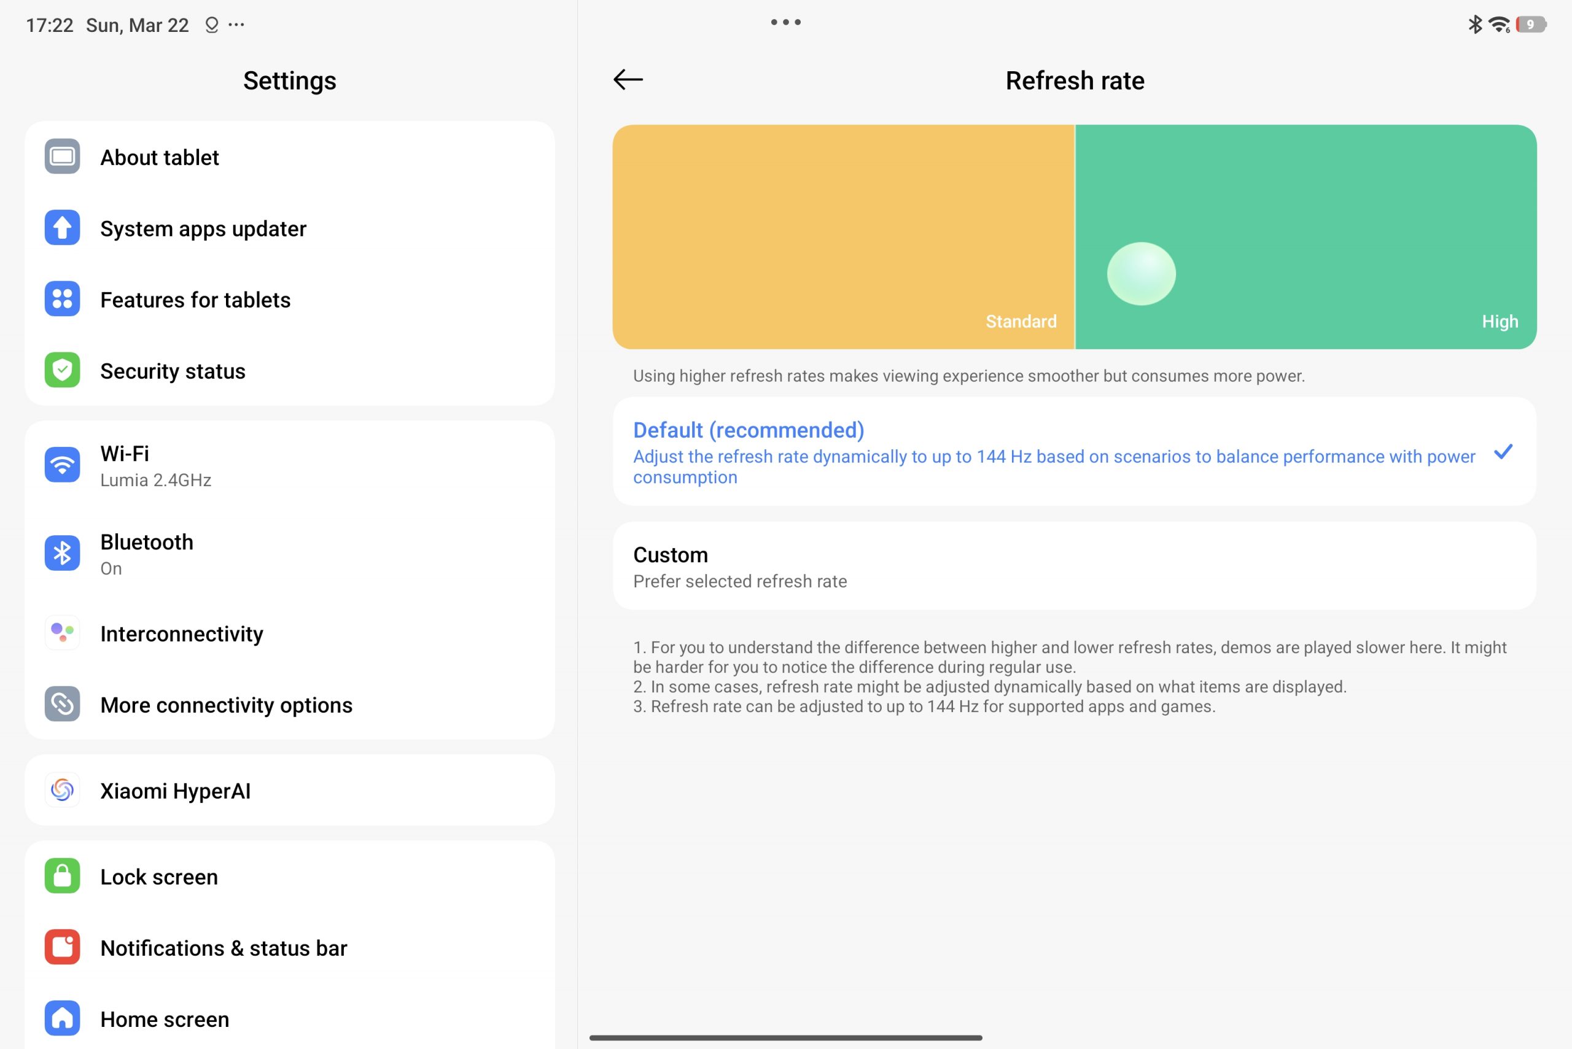Viewport: 1572px width, 1049px height.
Task: Open About tablet via its icon
Action: [62, 157]
